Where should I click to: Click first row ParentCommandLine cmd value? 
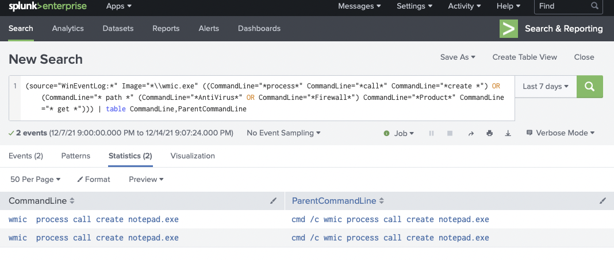coord(390,219)
